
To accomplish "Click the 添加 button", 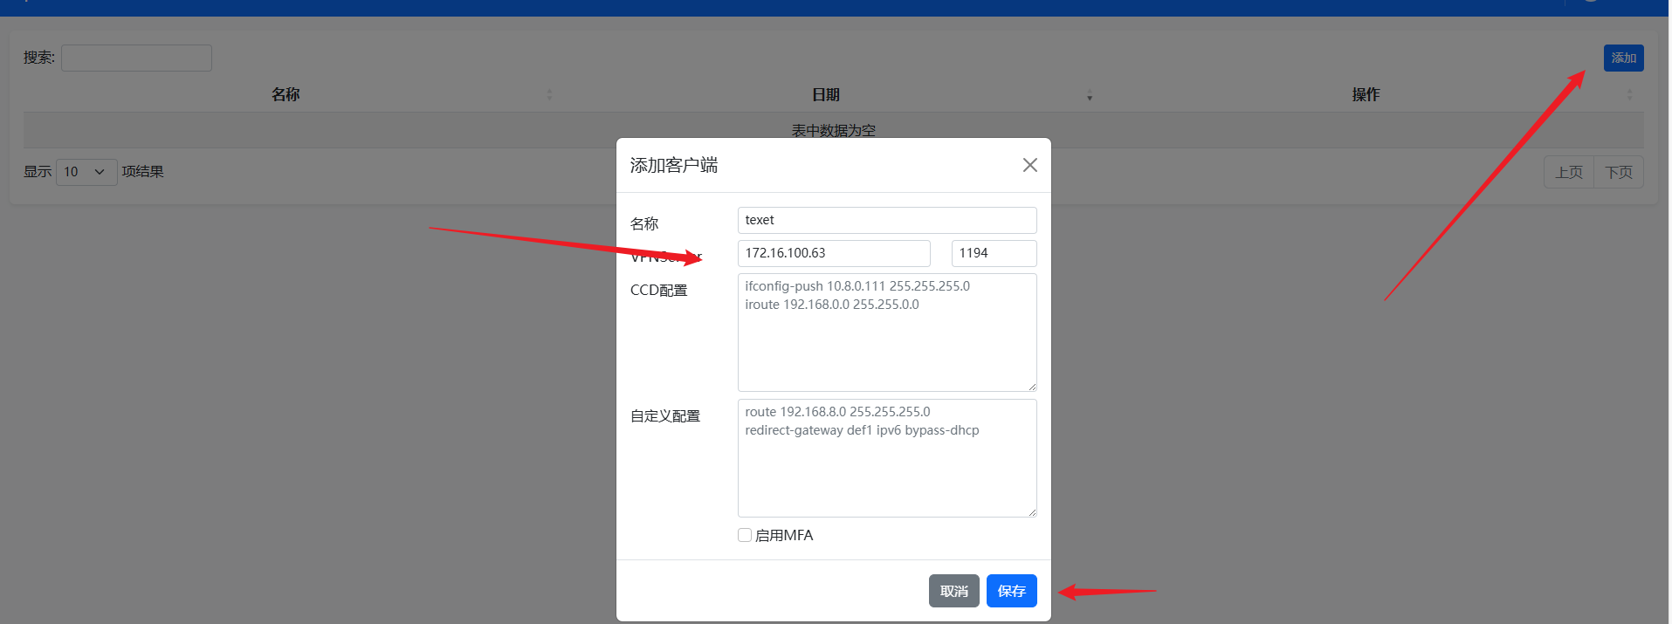I will [x=1623, y=58].
